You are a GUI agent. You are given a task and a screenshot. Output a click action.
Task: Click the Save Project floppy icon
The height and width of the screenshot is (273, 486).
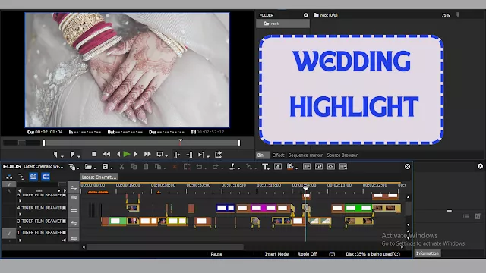pyautogui.click(x=105, y=167)
